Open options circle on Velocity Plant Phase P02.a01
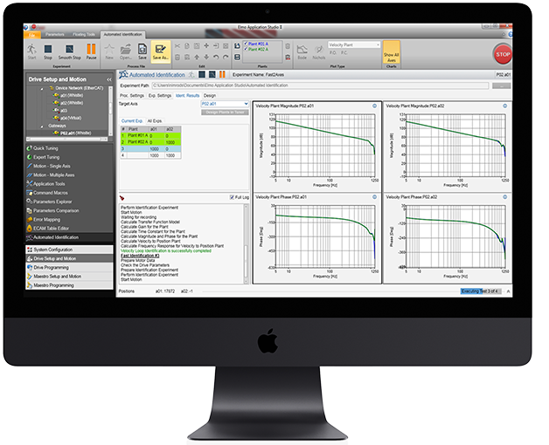The width and height of the screenshot is (549, 445). point(375,197)
